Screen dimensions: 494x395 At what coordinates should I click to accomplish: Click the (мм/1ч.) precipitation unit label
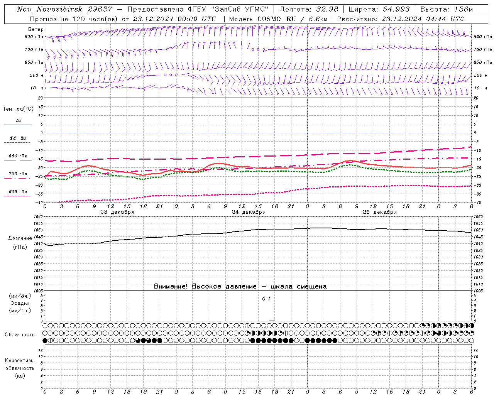coord(20,311)
